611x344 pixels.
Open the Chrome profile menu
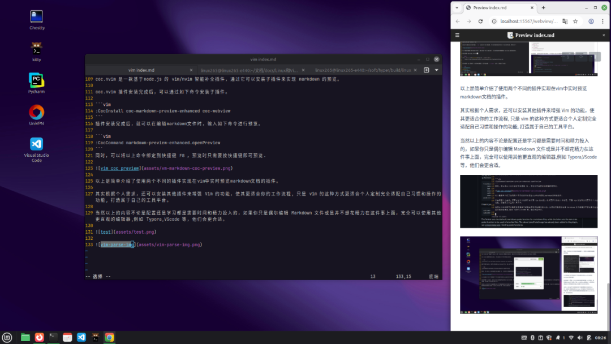point(591,21)
